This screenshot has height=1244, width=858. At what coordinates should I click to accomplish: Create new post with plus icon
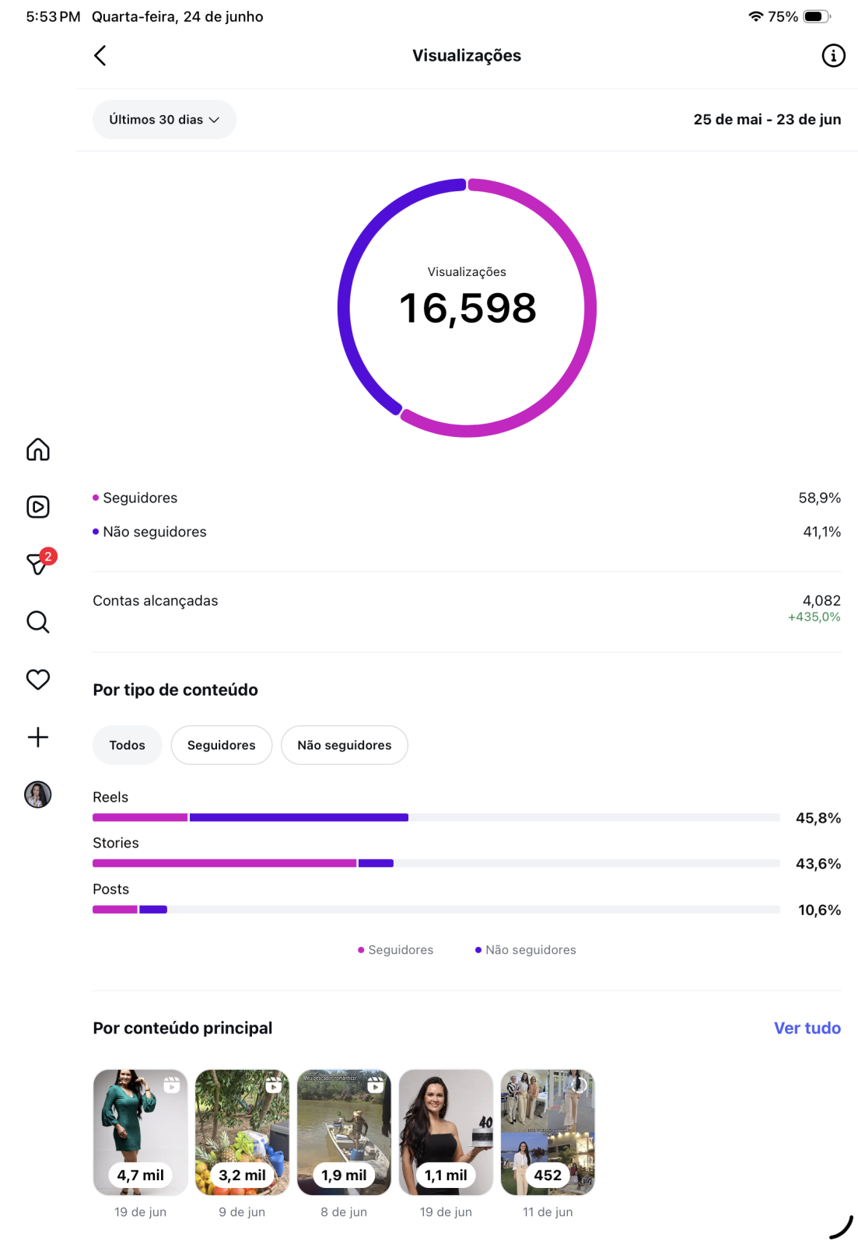pyautogui.click(x=38, y=737)
